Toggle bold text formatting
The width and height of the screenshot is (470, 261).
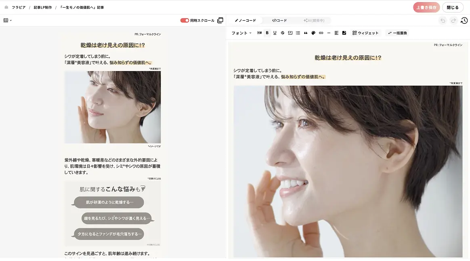click(267, 33)
